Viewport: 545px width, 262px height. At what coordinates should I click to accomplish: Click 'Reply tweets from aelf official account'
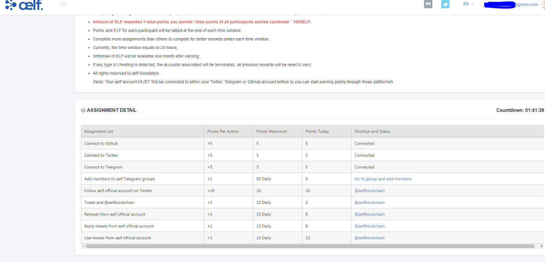coord(119,226)
